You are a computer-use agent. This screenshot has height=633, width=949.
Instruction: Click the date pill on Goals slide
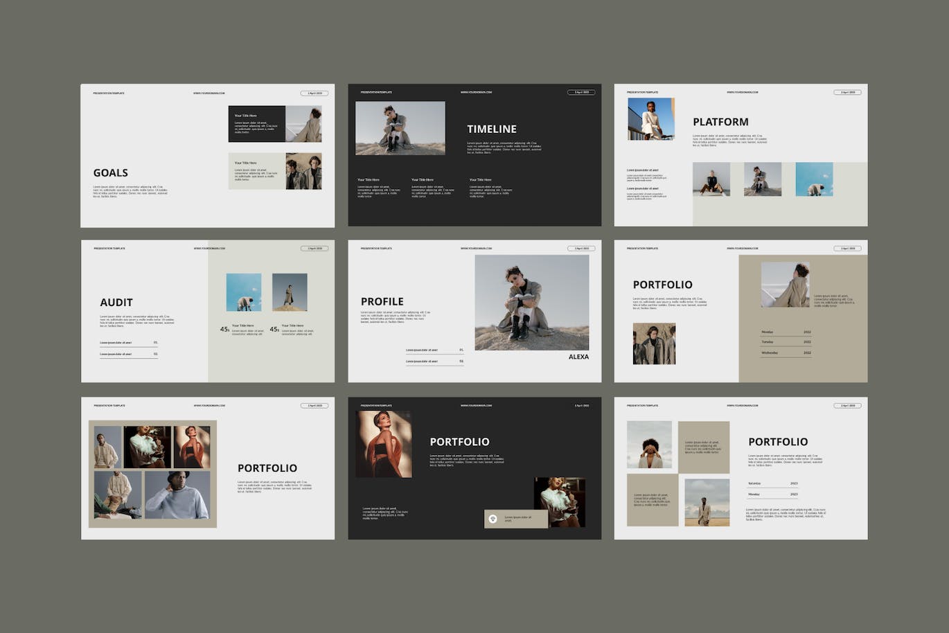point(314,93)
